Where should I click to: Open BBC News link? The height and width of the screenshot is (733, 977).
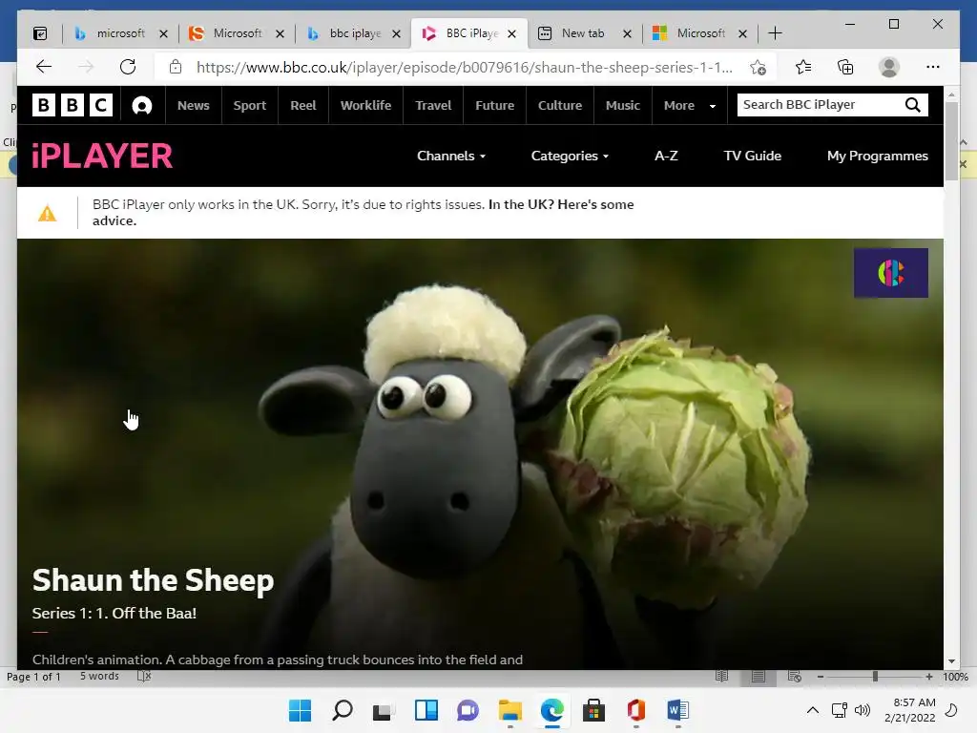(x=193, y=105)
